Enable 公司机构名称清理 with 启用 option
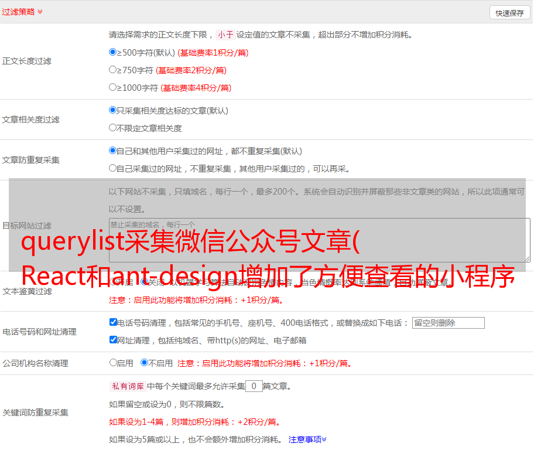The height and width of the screenshot is (450, 534). coord(114,363)
